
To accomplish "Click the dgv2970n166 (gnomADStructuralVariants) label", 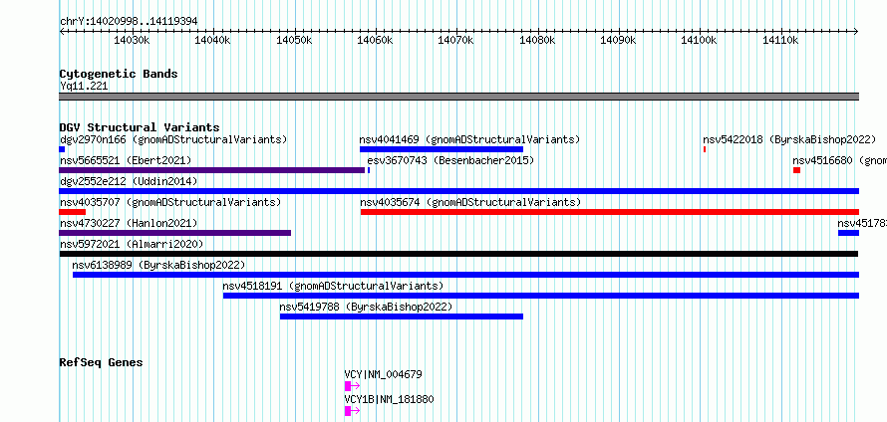I will coord(173,139).
